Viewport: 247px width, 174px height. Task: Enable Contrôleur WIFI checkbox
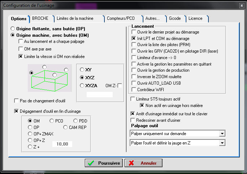pyautogui.click(x=134, y=90)
